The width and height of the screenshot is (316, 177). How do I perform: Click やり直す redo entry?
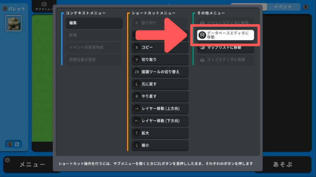[x=160, y=96]
